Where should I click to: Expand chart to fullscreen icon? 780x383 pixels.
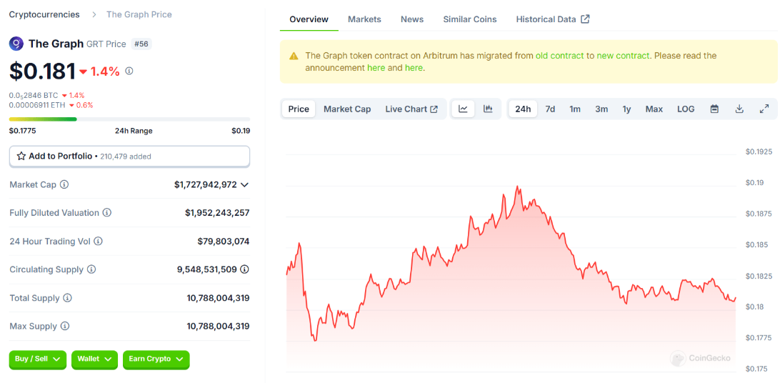click(x=764, y=109)
